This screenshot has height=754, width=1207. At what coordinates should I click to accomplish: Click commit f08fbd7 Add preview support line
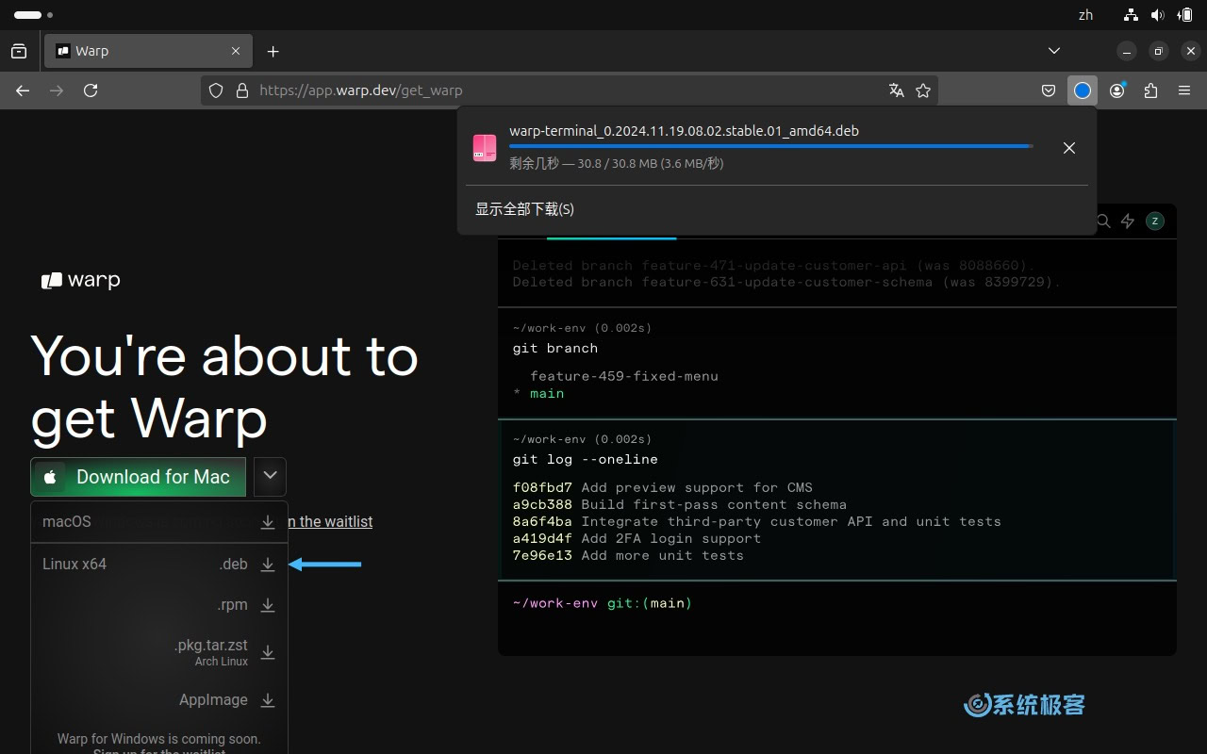662,487
